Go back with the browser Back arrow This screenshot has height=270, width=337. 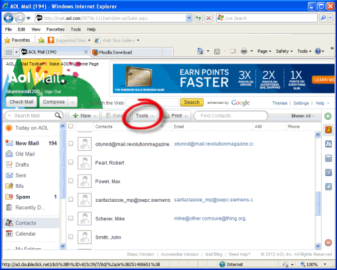9,18
